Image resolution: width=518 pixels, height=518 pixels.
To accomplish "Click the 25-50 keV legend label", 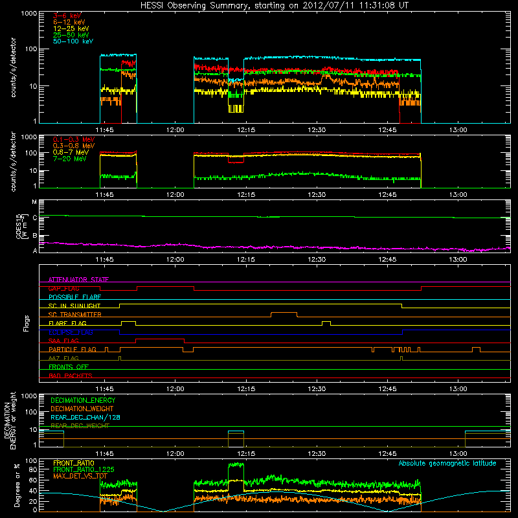I will point(71,35).
